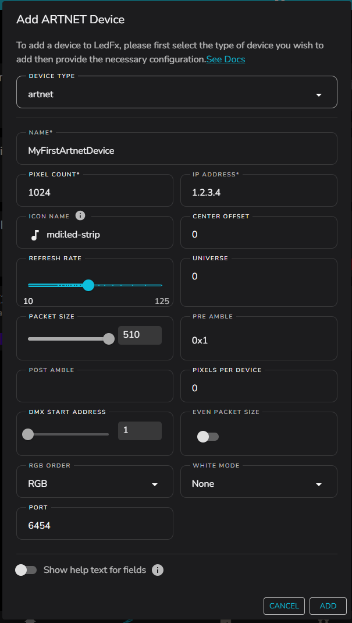Click the "Add ARTNET Device" title
Screen dimensions: 352x623
click(x=70, y=19)
